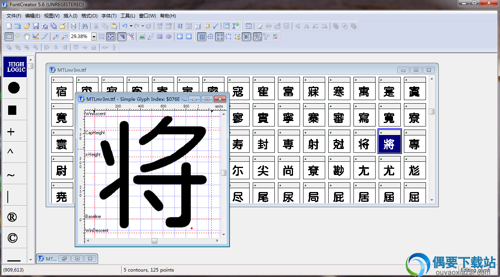Image resolution: width=500 pixels, height=277 pixels.
Task: Toggle show bearings B button
Action: [247, 36]
